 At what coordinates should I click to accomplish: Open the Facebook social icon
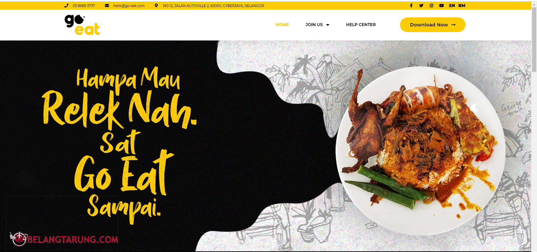pyautogui.click(x=411, y=6)
